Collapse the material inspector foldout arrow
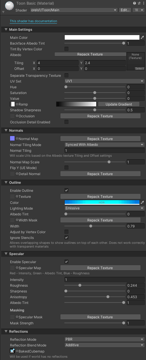 click(x=3, y=12)
